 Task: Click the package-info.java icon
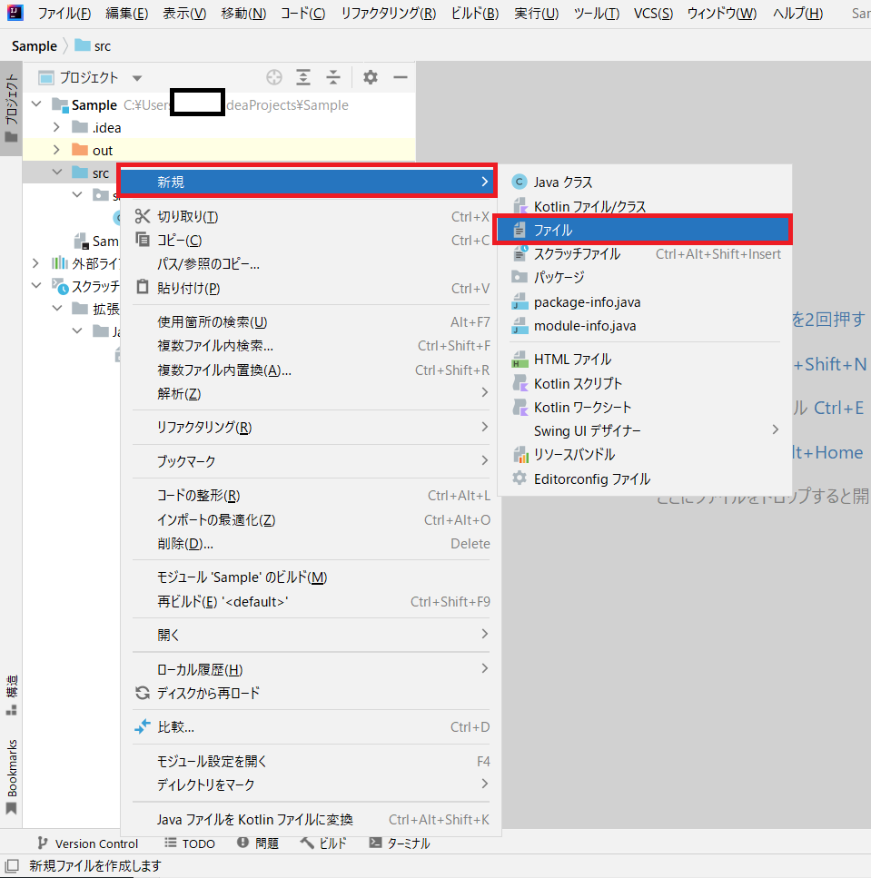(520, 301)
